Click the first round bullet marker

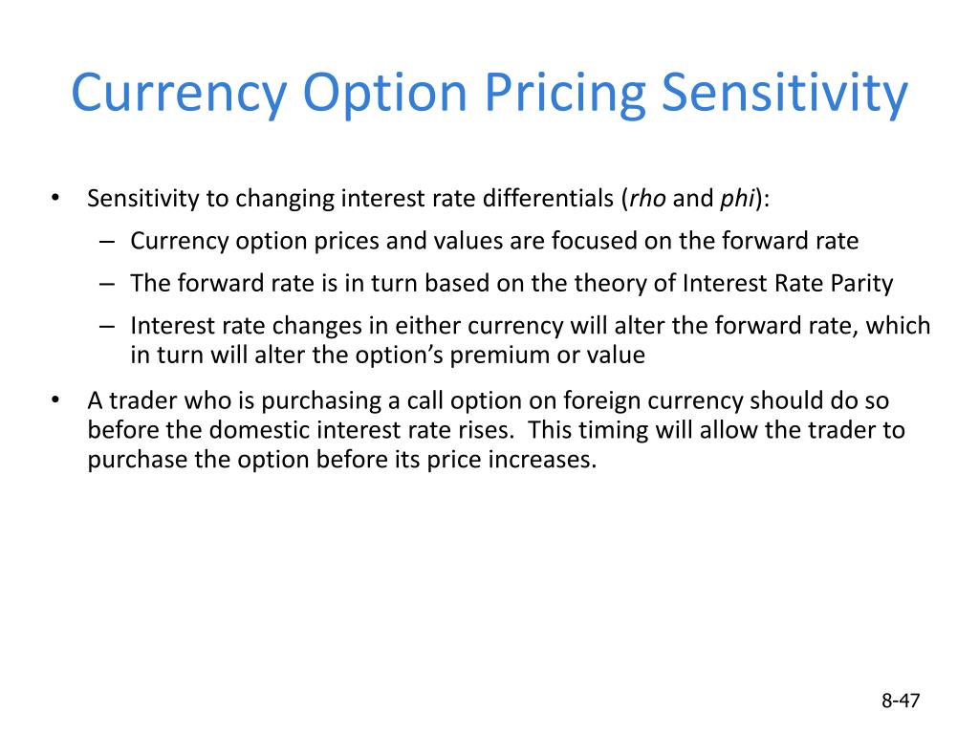point(55,199)
